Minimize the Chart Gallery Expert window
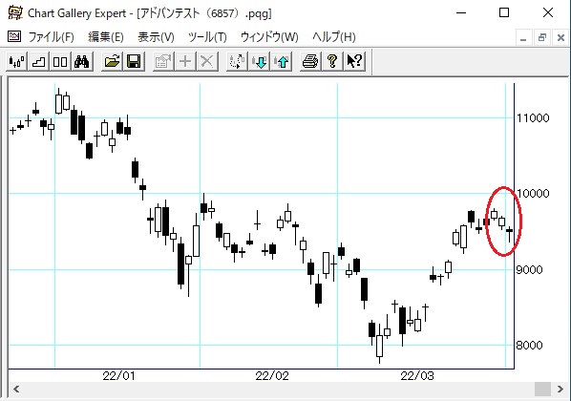 [x=461, y=12]
